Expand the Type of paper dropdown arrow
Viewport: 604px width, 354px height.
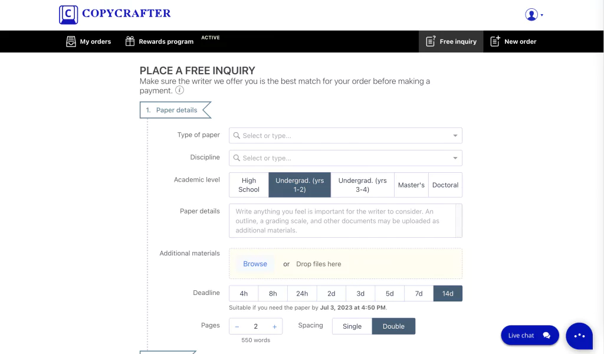pyautogui.click(x=455, y=136)
